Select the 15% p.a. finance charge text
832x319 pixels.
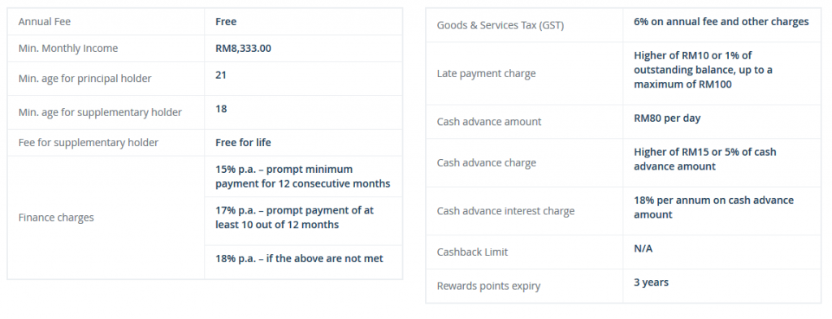pos(302,176)
